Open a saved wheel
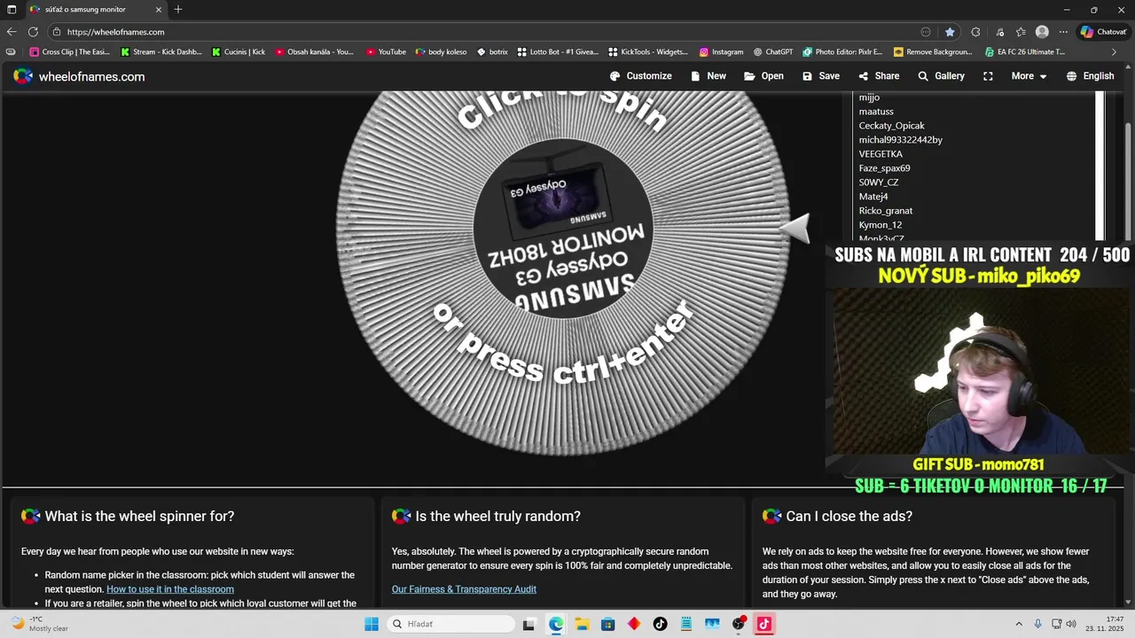 point(763,76)
